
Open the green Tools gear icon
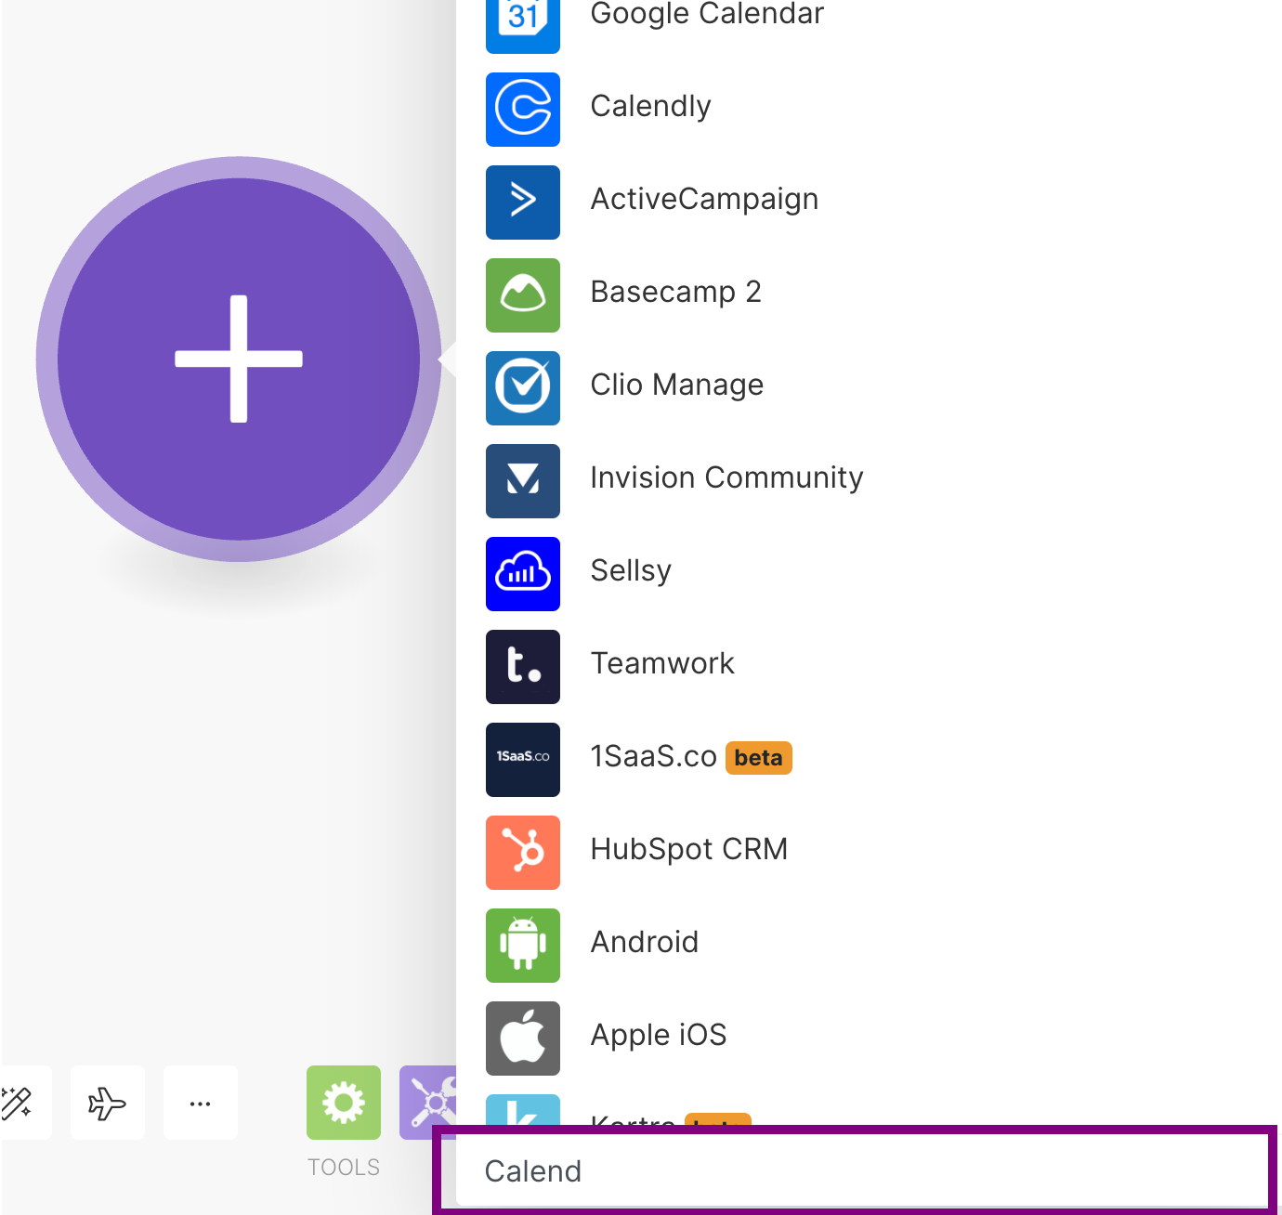click(x=344, y=1103)
